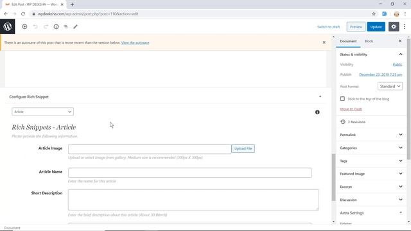
Task: Switch to the Document tab
Action: [x=348, y=41]
